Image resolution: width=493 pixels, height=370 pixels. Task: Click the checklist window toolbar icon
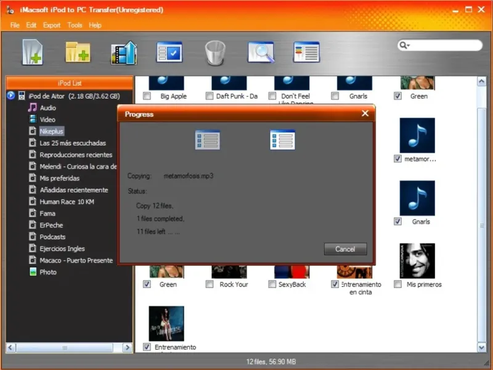tap(169, 52)
